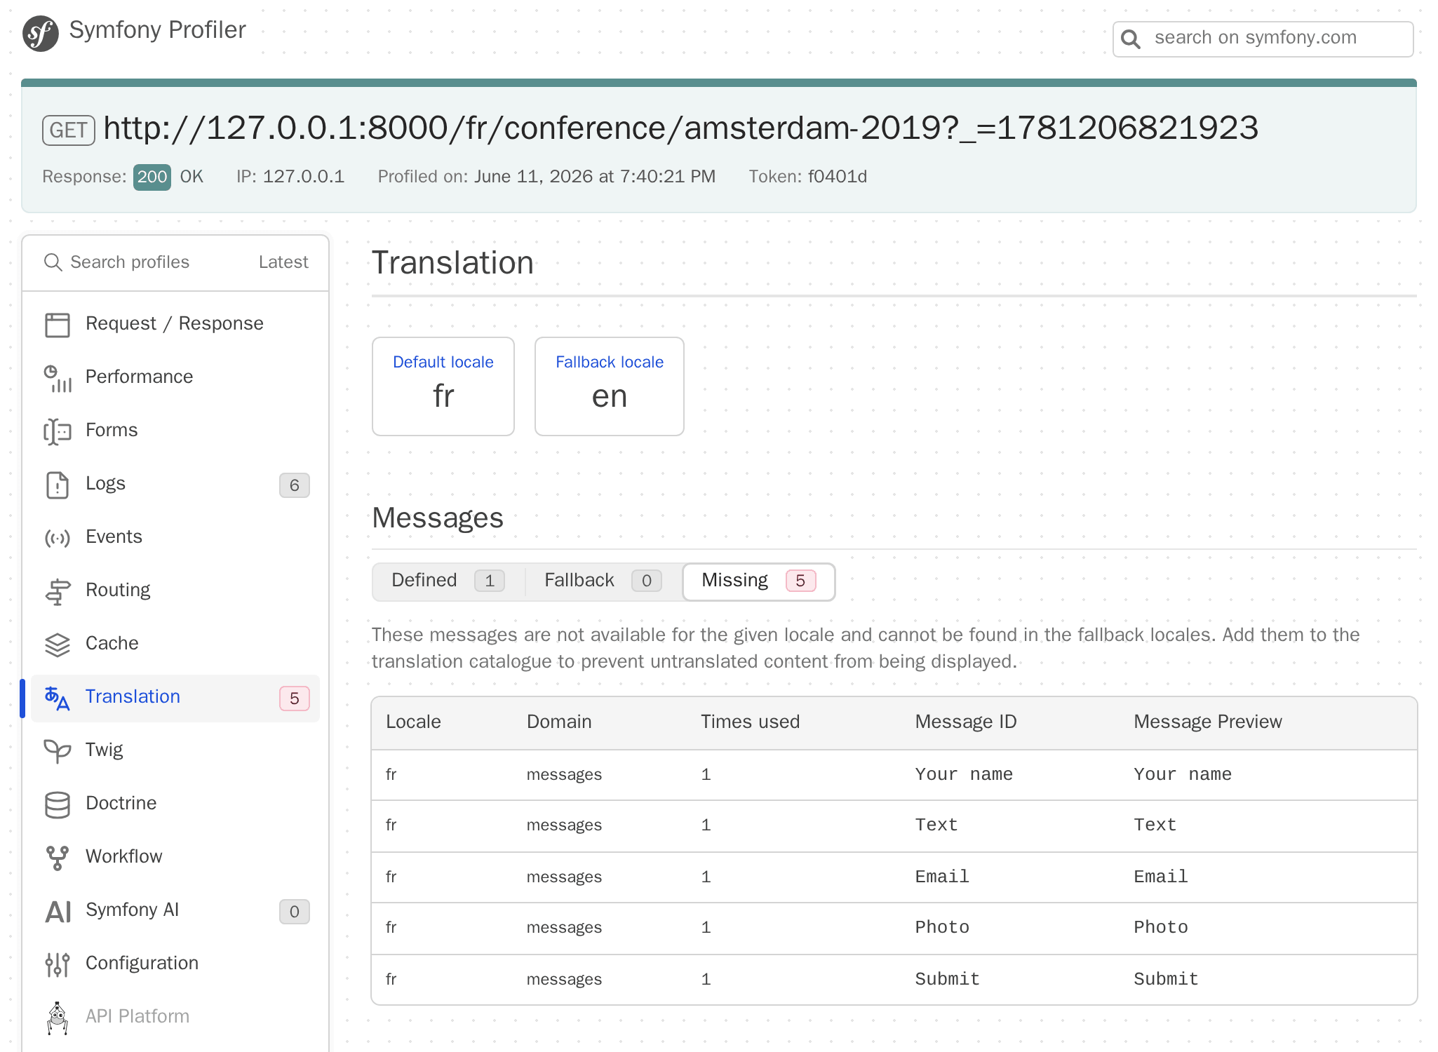The width and height of the screenshot is (1438, 1052).
Task: Click the magnifier icon in symfony.com search
Action: (1130, 39)
